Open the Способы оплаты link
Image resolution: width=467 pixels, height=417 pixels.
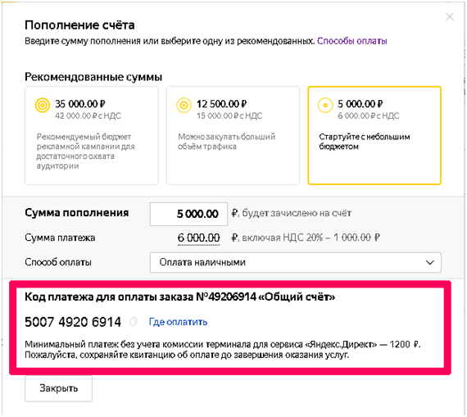(x=351, y=41)
